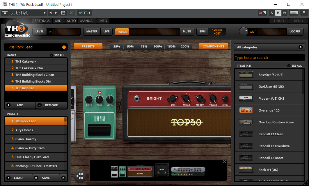Toggle the S solo button in host toolbar

coord(272,13)
